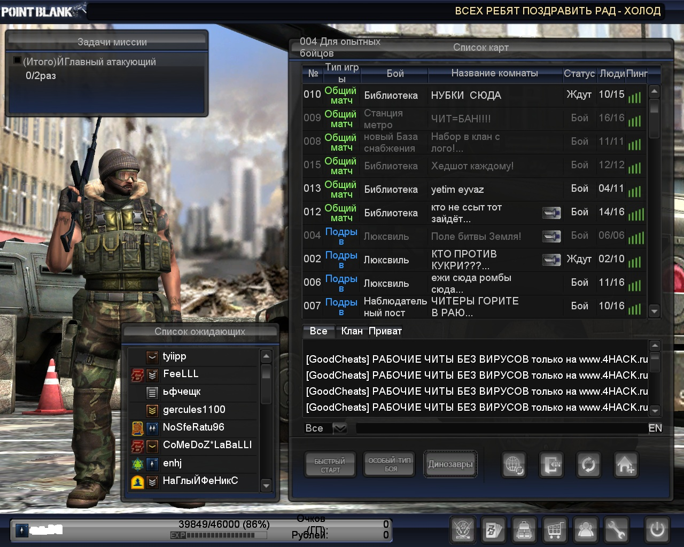The height and width of the screenshot is (547, 684).
Task: Open the inventory backpack icon
Action: [x=524, y=530]
